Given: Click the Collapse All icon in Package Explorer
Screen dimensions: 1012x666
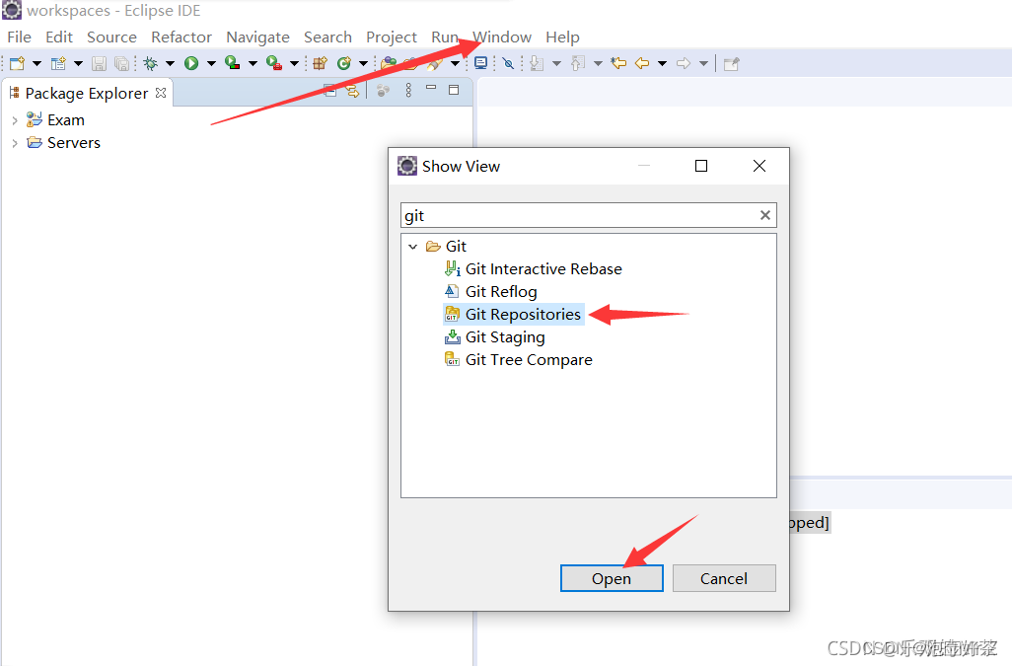Looking at the screenshot, I should pyautogui.click(x=329, y=91).
